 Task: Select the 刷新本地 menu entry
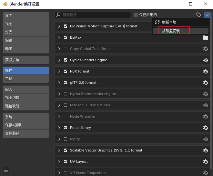click(x=180, y=22)
